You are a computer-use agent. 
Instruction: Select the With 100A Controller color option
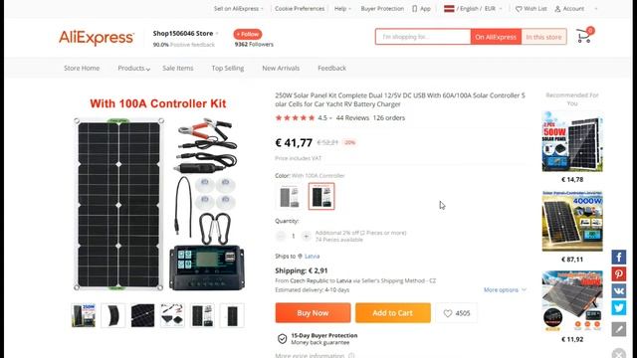(x=321, y=197)
